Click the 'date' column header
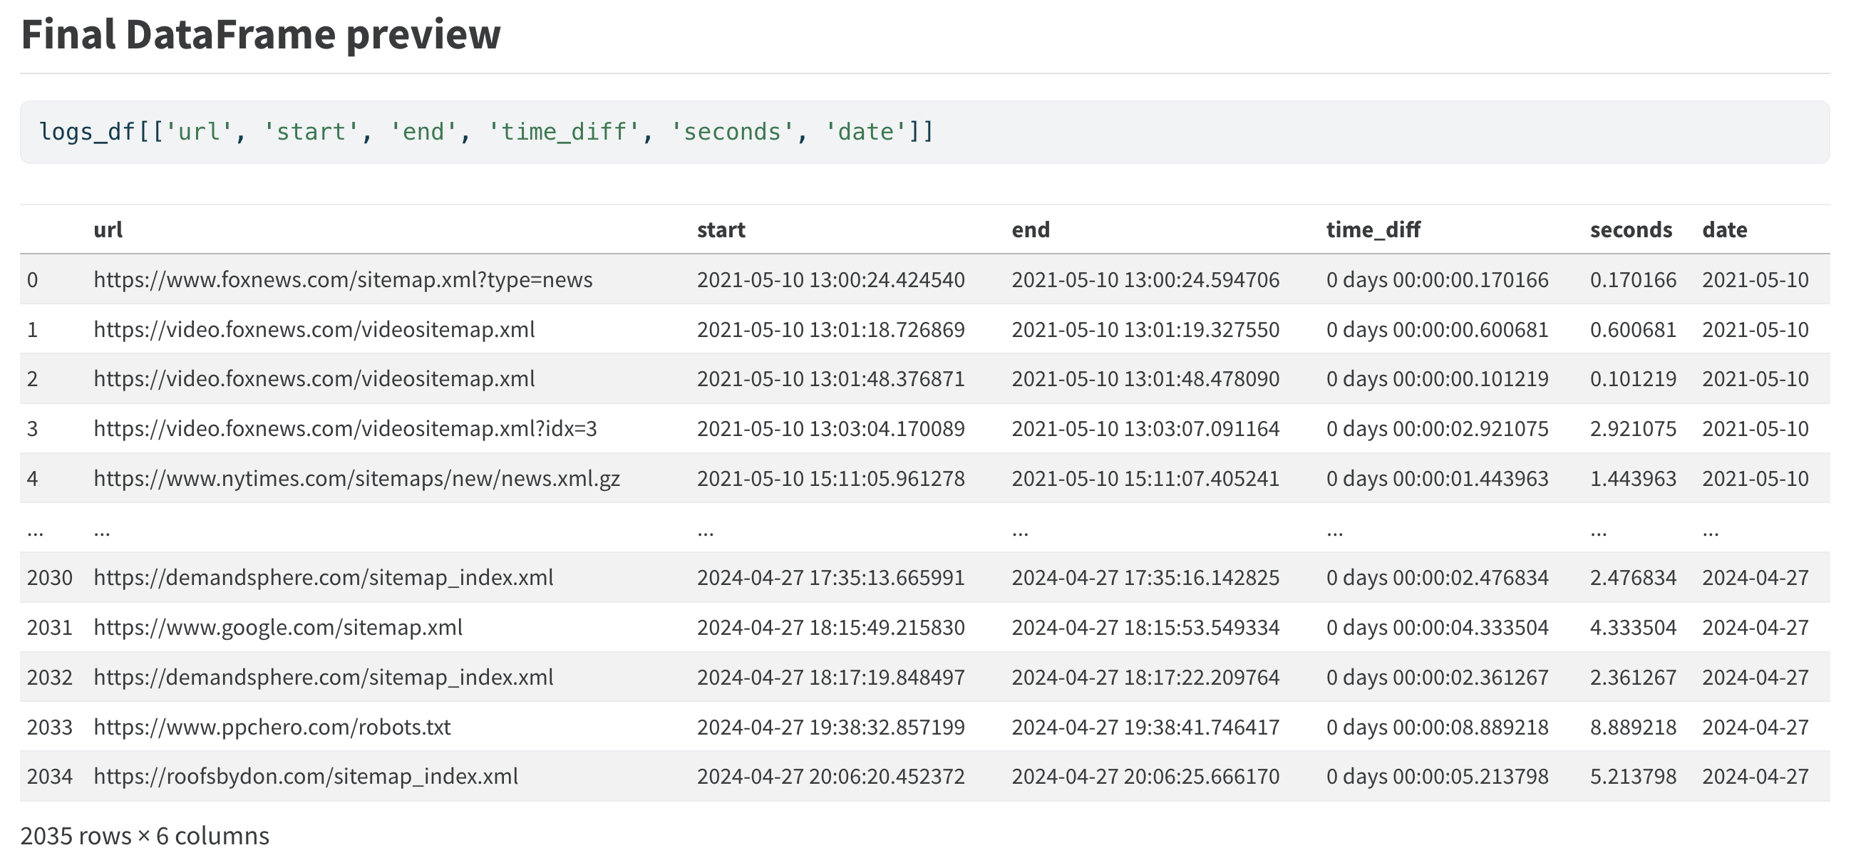 (x=1724, y=229)
